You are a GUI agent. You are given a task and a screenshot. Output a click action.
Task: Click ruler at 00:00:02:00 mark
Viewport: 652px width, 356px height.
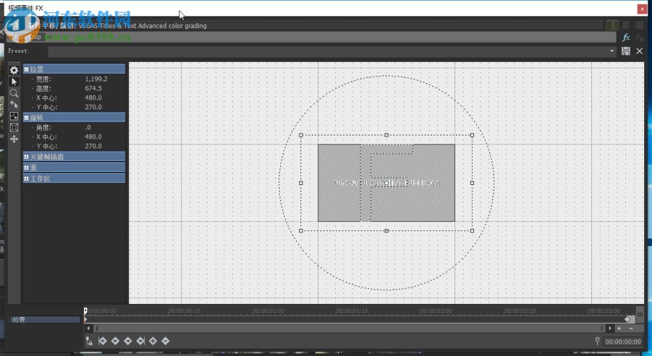tap(436, 311)
